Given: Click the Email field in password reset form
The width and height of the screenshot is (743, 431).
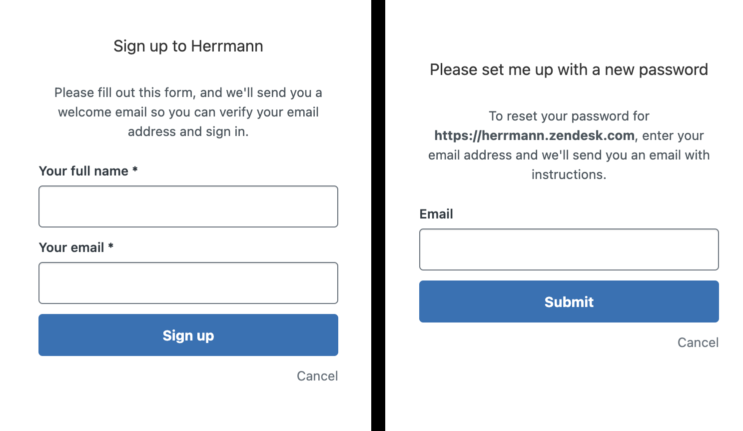Looking at the screenshot, I should click(x=569, y=249).
